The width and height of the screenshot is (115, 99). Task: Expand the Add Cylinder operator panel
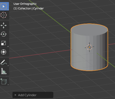point(16,95)
